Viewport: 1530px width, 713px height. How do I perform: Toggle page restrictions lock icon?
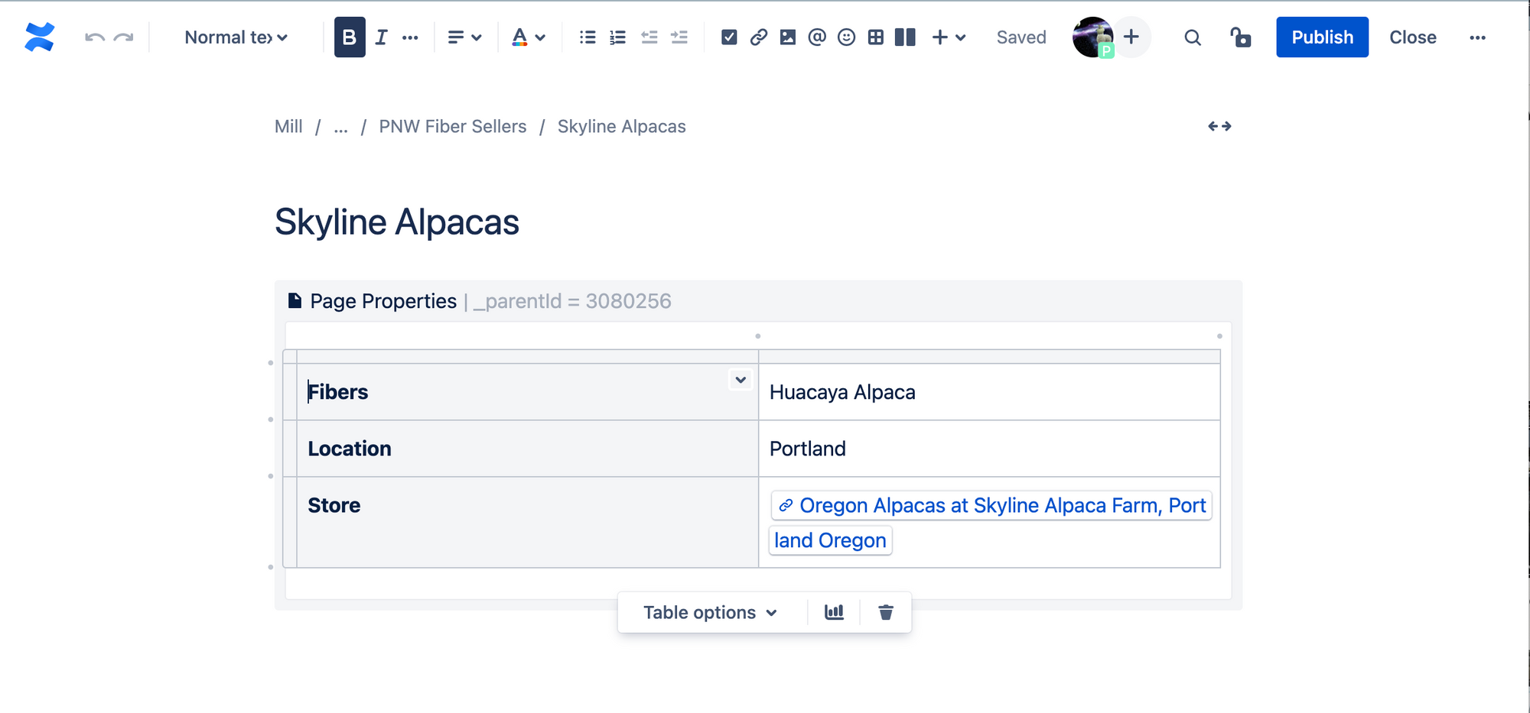click(1240, 37)
